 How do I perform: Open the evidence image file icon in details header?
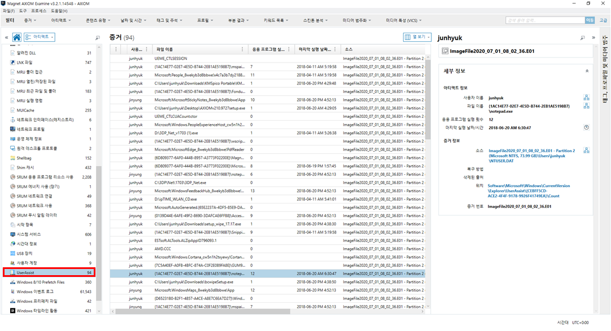click(445, 51)
